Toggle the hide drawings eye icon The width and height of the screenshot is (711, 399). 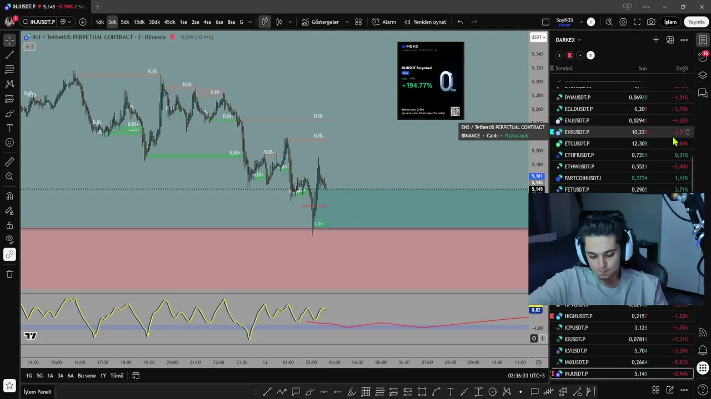[9, 239]
